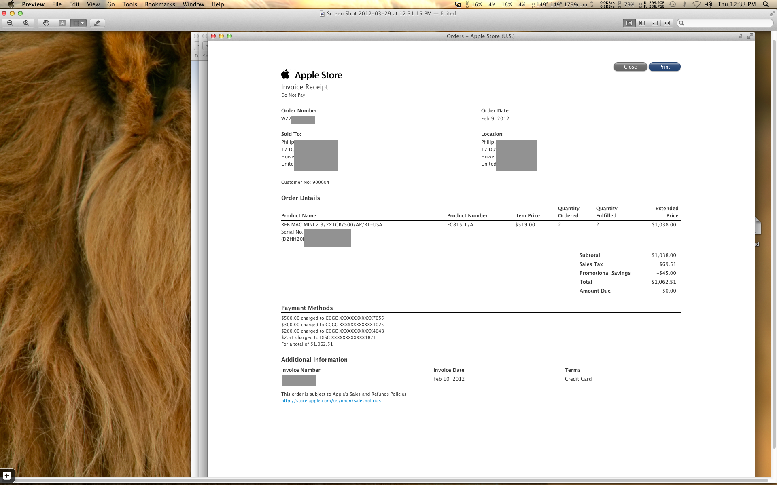This screenshot has height=485, width=777.
Task: Click the Zoom Out magnifier button
Action: point(10,23)
